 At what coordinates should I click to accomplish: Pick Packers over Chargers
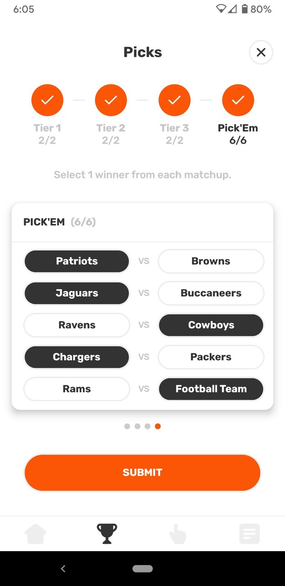click(211, 357)
